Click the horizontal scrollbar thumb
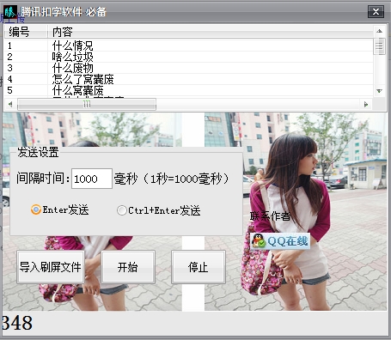The width and height of the screenshot is (391, 340). [x=87, y=104]
